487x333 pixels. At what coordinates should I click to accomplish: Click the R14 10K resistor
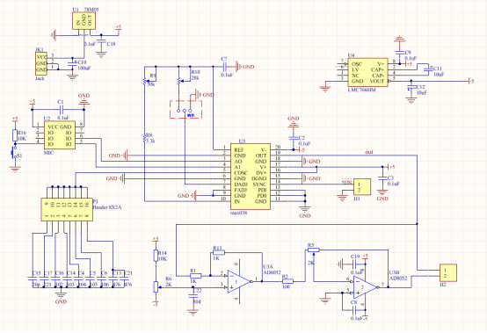coord(156,256)
